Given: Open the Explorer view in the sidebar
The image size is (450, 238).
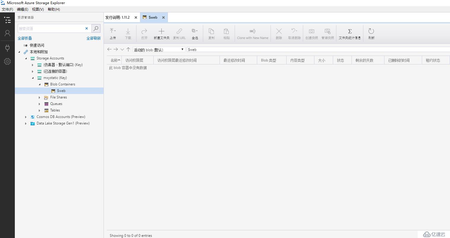Looking at the screenshot, I should 7,20.
